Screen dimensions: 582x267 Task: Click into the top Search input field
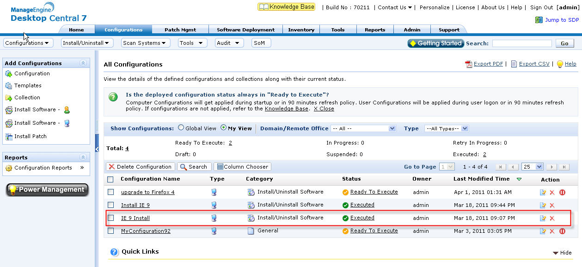coord(522,43)
